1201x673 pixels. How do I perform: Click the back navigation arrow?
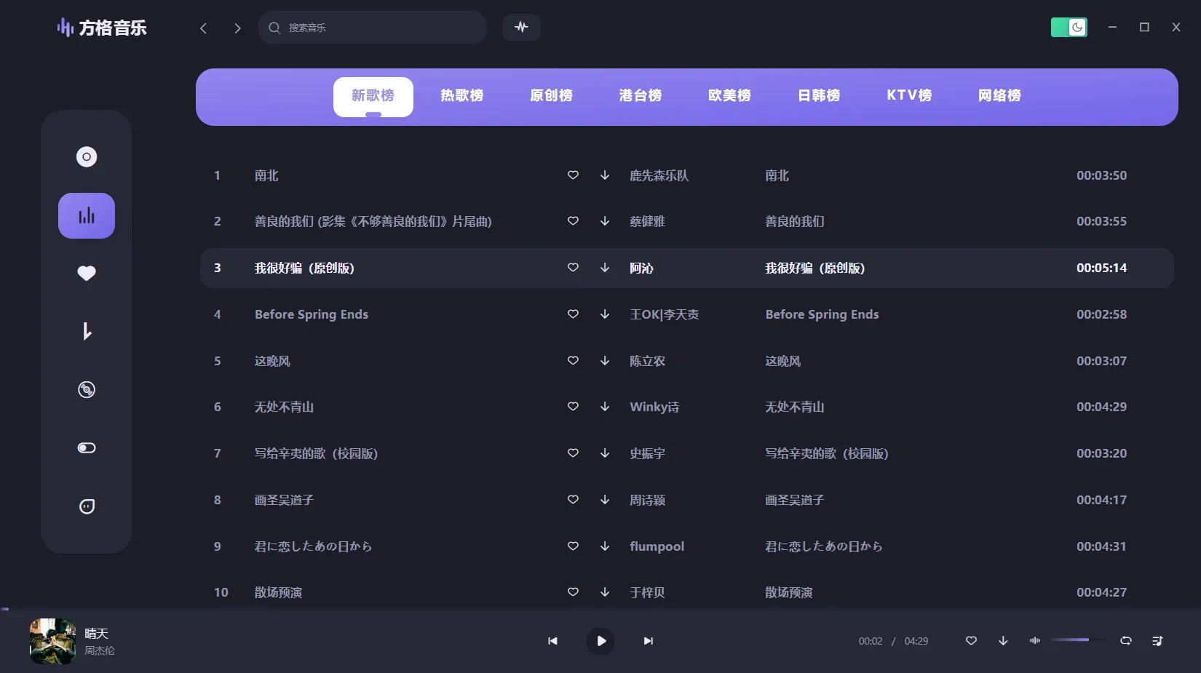pos(203,28)
